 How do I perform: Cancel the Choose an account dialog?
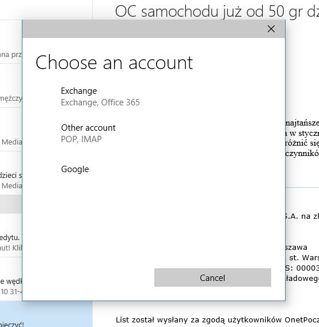[212, 277]
